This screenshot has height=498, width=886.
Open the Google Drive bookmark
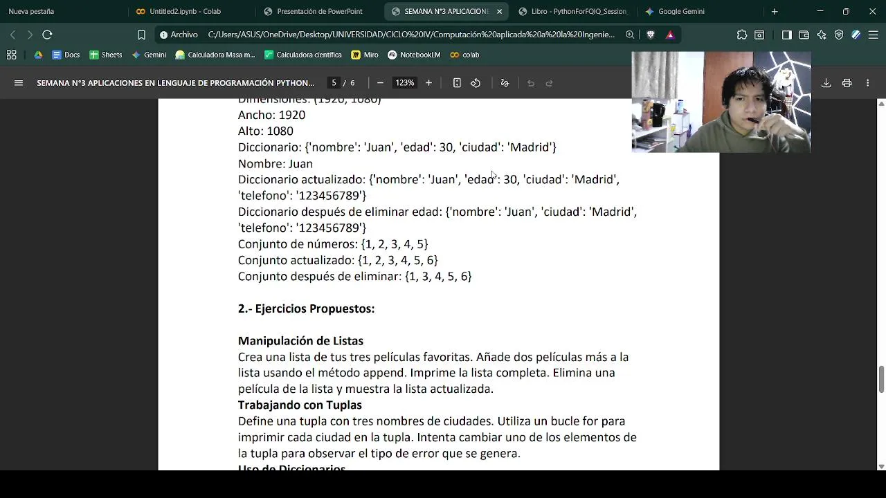point(38,55)
